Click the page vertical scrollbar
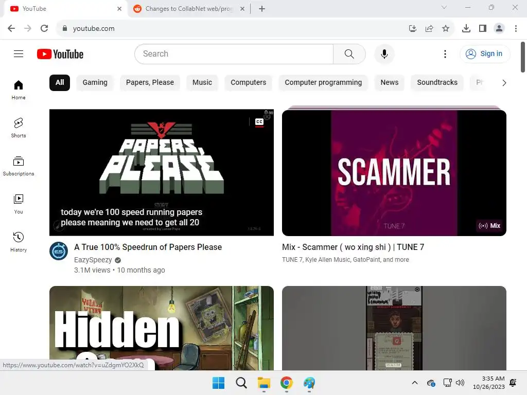 pos(523,57)
